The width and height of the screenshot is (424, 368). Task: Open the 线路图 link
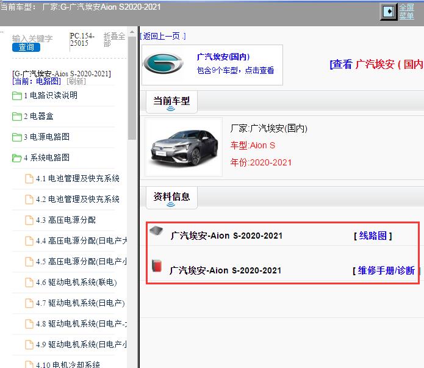(373, 236)
